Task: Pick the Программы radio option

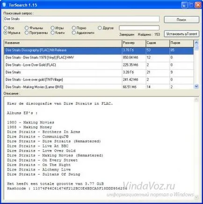Action: pos(27,33)
